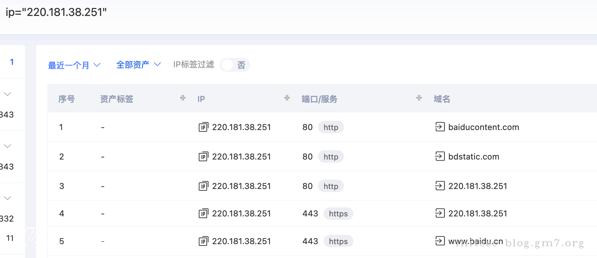
Task: Expand the top chevron in left sidebar
Action: click(x=8, y=94)
